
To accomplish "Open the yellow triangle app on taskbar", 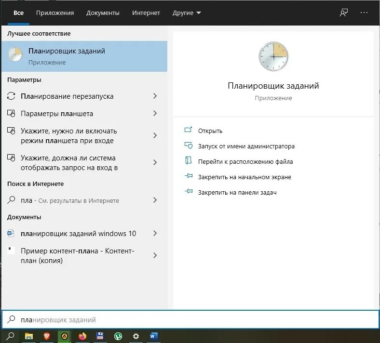I will 65,336.
